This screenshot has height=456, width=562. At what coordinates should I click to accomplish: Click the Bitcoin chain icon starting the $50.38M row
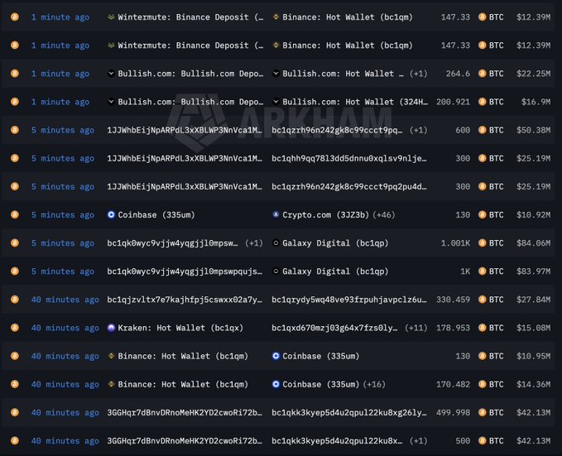(x=15, y=130)
